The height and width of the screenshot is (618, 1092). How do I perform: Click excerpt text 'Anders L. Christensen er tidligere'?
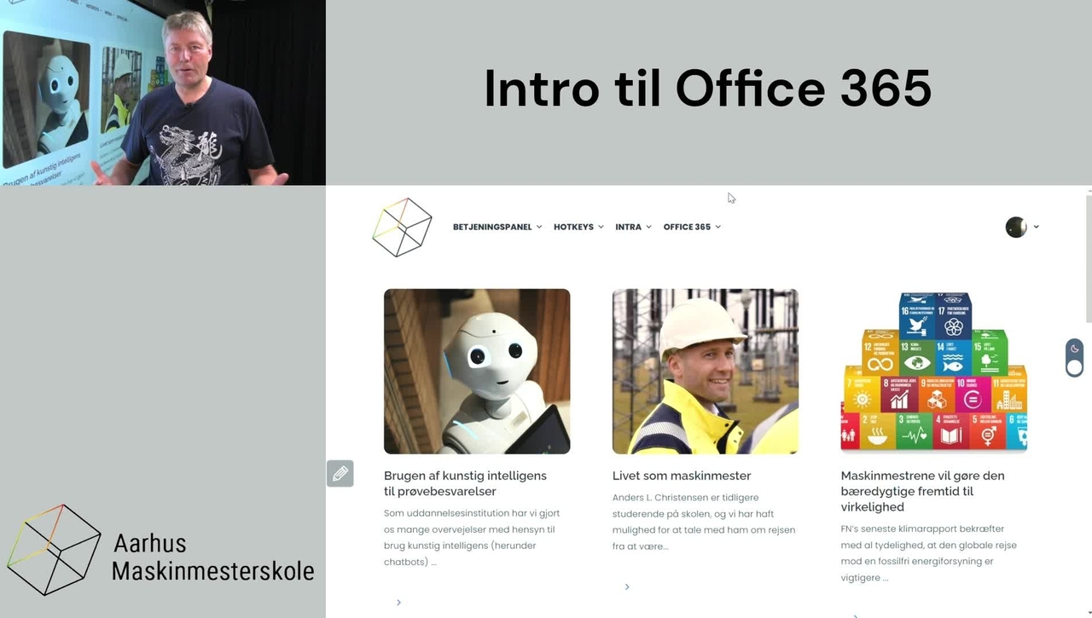tap(685, 497)
